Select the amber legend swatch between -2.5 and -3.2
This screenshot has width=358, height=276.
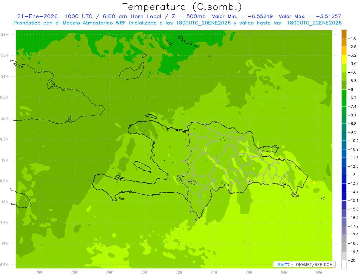click(x=344, y=51)
